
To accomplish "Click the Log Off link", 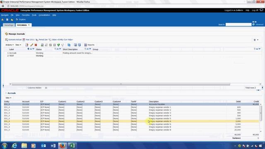I will [x=255, y=10].
